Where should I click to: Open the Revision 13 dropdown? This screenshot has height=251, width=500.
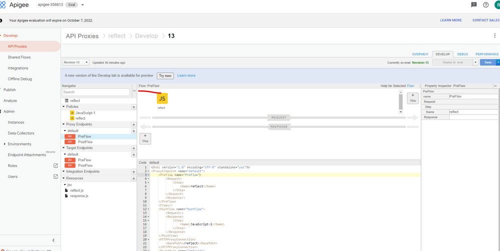(76, 62)
